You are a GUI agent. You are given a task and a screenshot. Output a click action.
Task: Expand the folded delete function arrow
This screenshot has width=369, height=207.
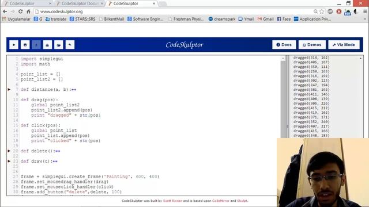point(9,151)
